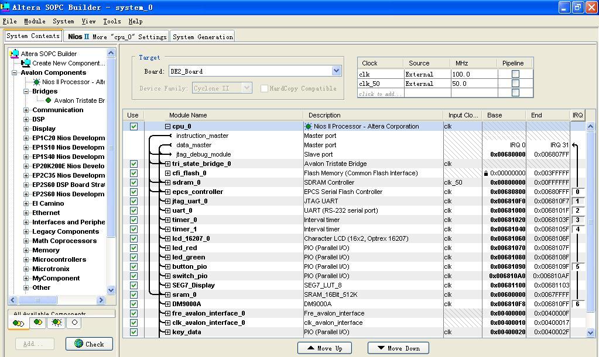Switch to the System Generation tab
599x357 pixels.
point(203,37)
